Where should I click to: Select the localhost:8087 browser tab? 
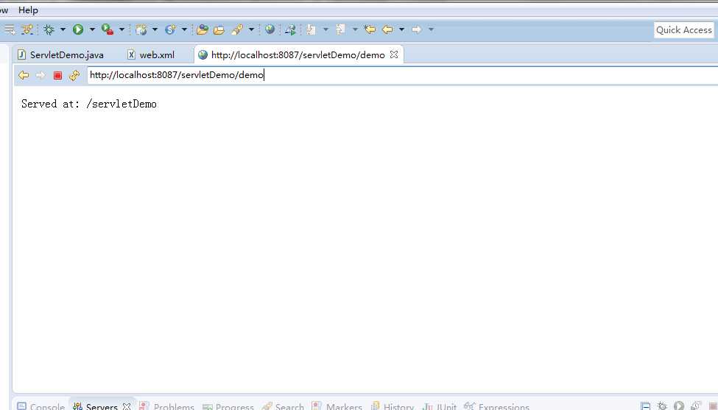[x=298, y=55]
